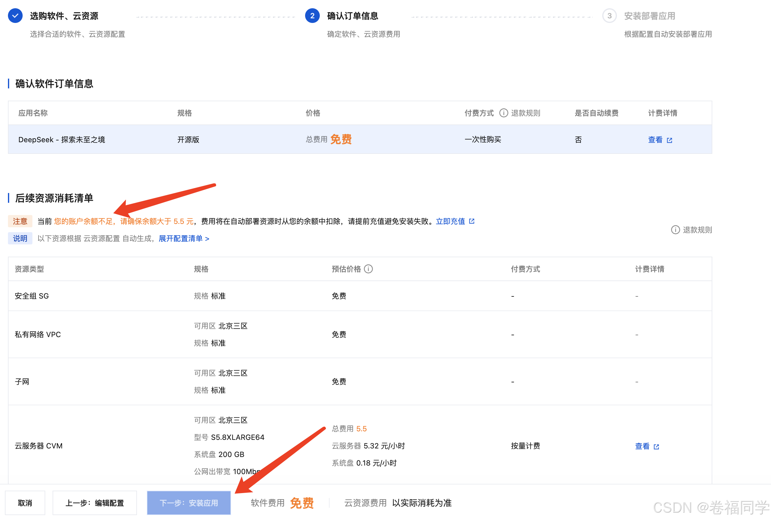This screenshot has width=771, height=520.
Task: Click 查看 for 云服务器 CVM billing details
Action: click(642, 446)
